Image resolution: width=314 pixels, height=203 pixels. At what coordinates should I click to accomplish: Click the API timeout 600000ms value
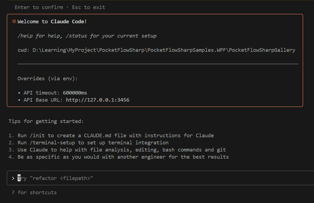click(x=75, y=93)
